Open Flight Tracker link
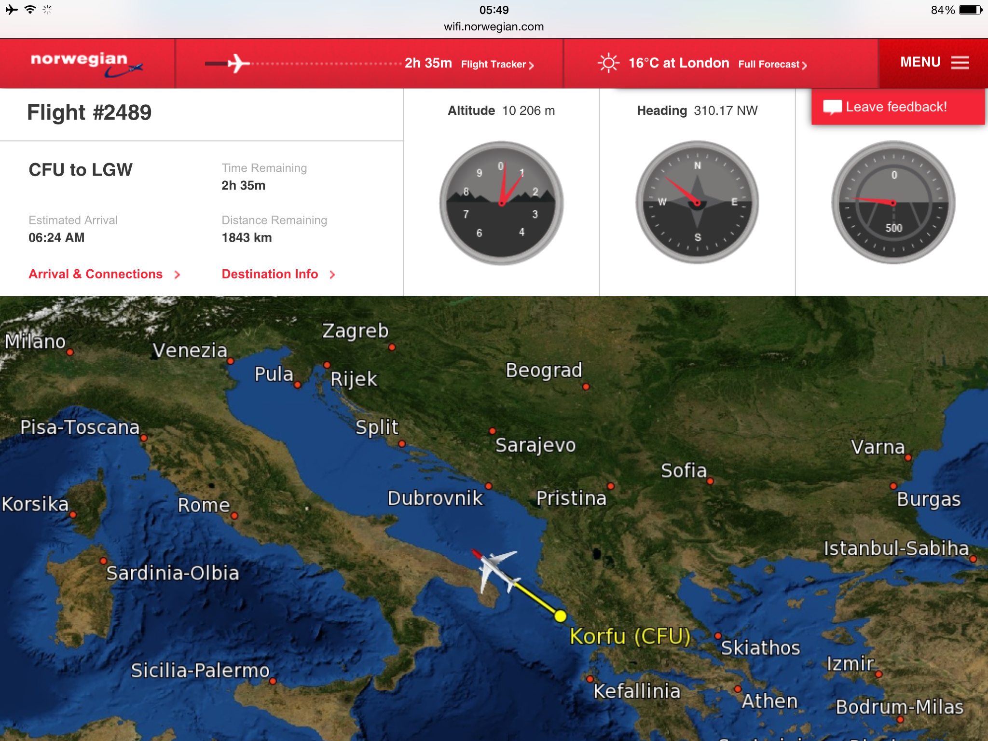 (497, 65)
